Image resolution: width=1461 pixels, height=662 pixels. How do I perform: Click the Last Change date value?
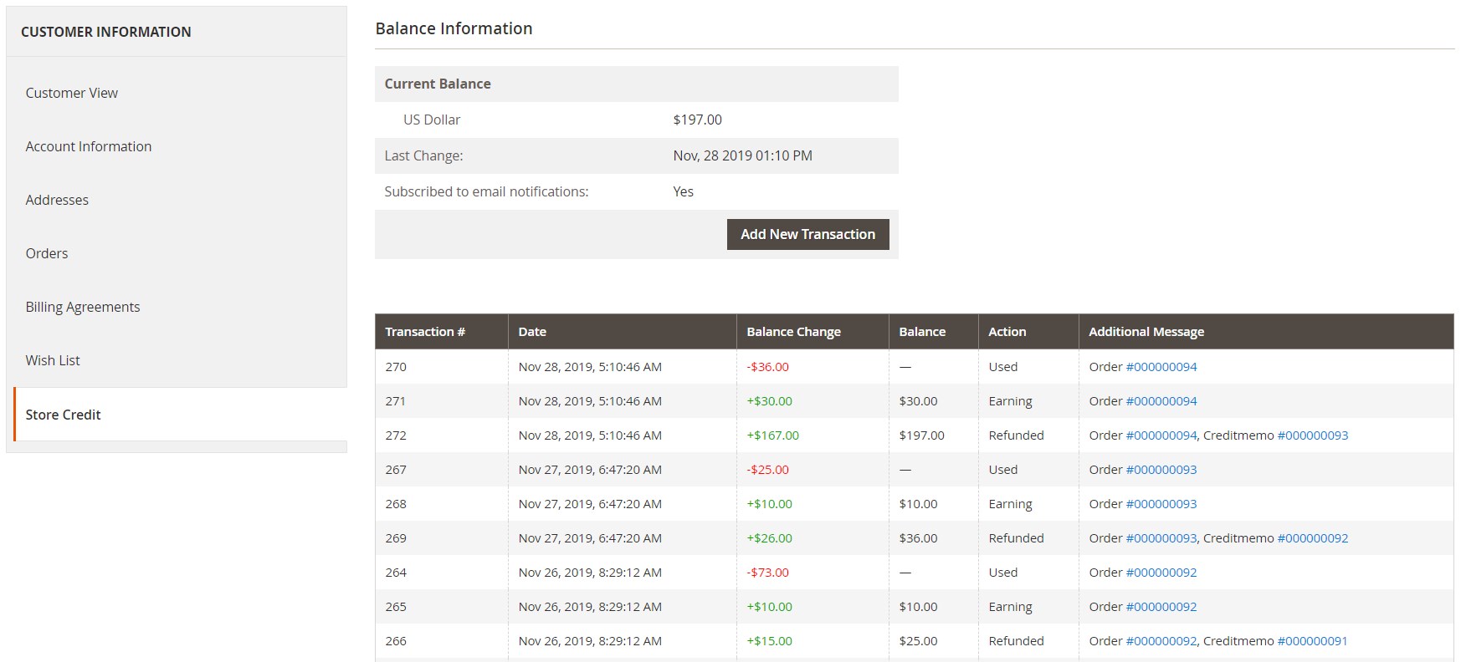click(742, 155)
